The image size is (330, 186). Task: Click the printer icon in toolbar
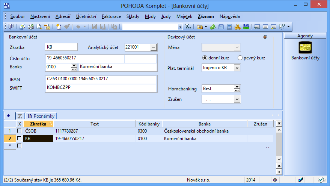click(31, 27)
